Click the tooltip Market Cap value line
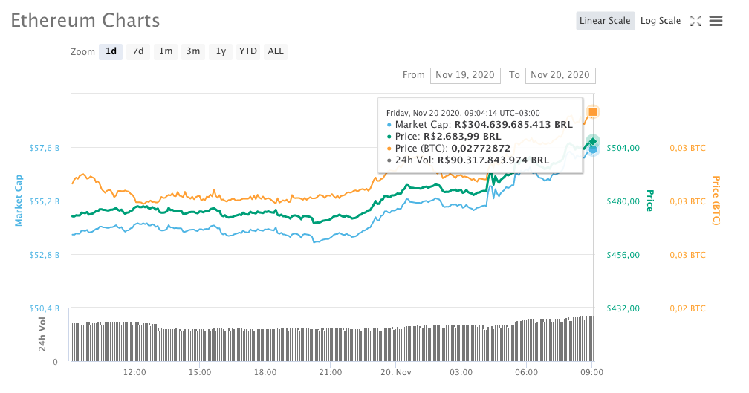The width and height of the screenshot is (749, 393). tap(479, 125)
